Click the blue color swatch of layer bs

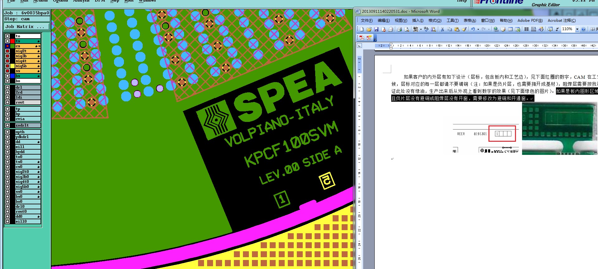pos(12,76)
